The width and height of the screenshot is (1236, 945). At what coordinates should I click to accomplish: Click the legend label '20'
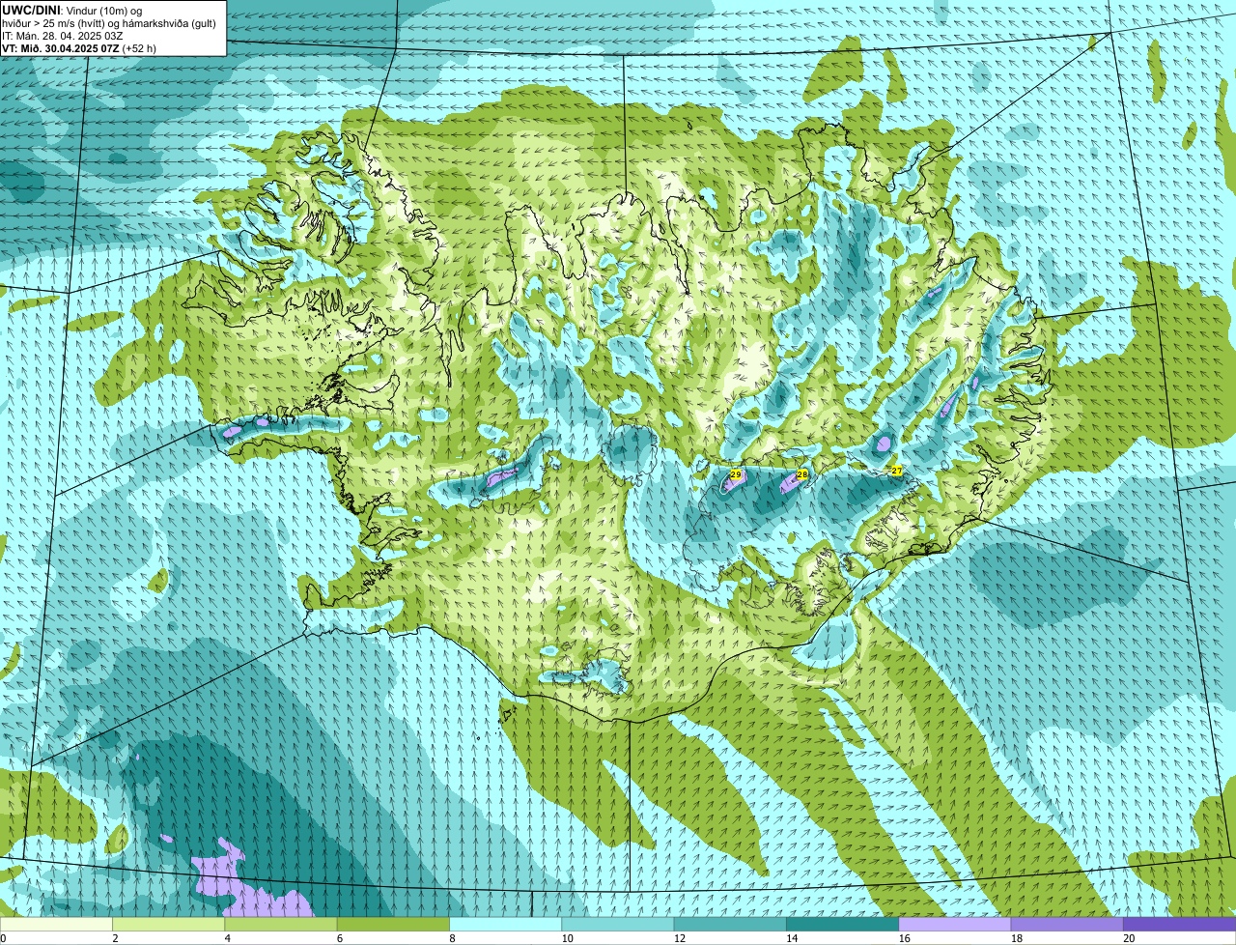[x=1129, y=938]
